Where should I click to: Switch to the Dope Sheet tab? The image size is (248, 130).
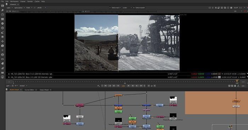coord(44,90)
